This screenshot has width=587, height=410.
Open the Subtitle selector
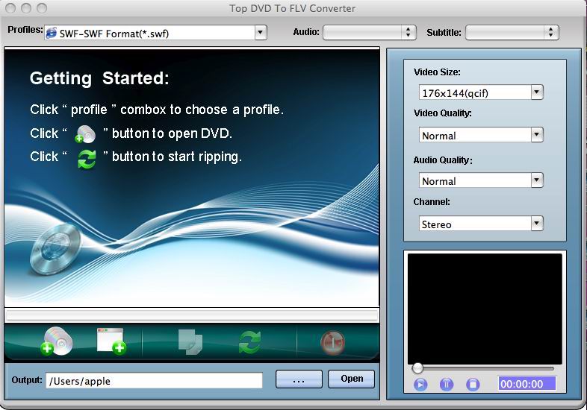[x=512, y=33]
